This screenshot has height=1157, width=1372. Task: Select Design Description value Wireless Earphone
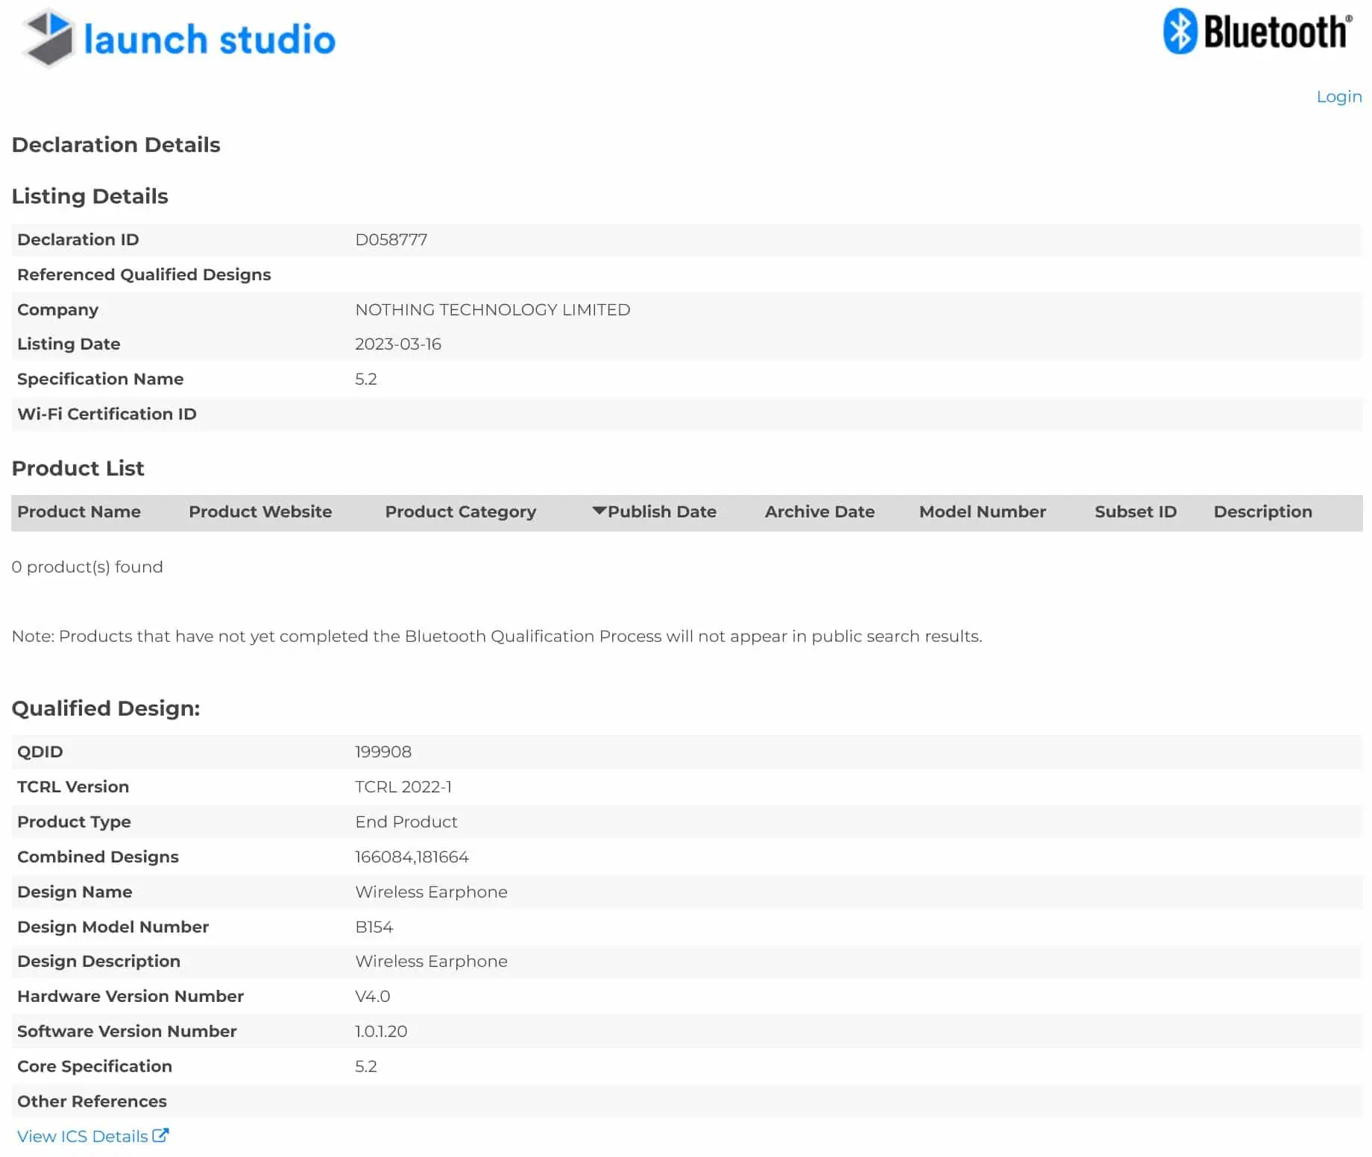431,961
